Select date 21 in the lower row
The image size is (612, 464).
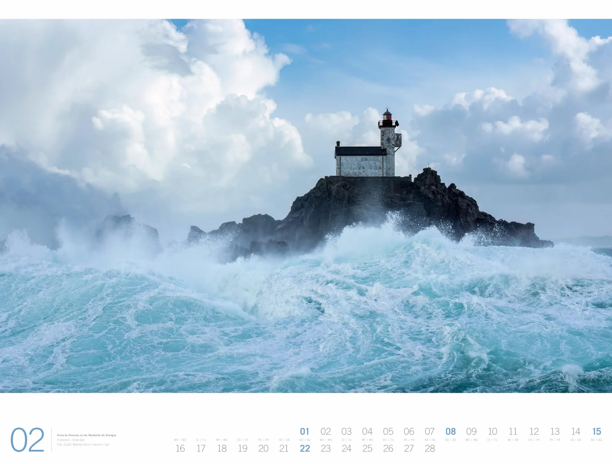284,448
